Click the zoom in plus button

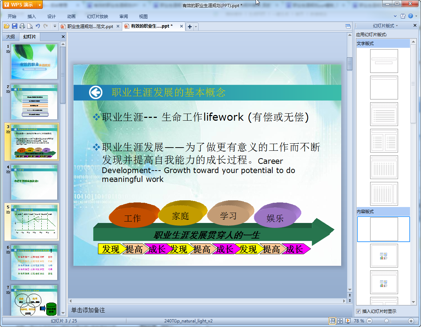point(411,321)
